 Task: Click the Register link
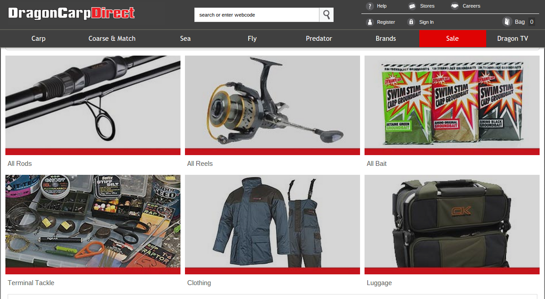point(386,22)
